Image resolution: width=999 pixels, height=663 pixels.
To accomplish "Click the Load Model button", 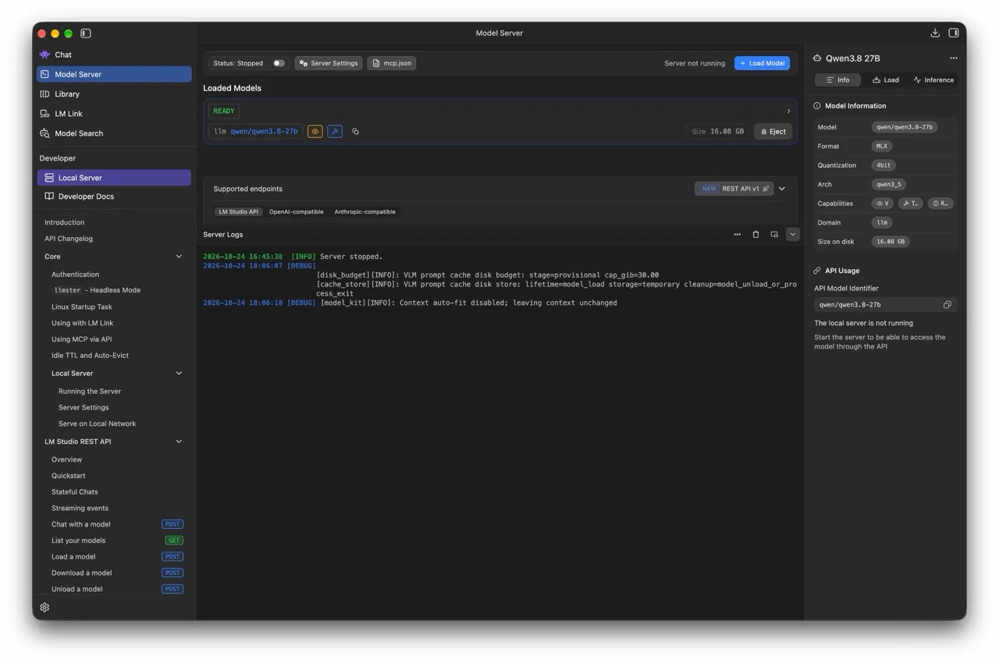I will click(x=762, y=63).
